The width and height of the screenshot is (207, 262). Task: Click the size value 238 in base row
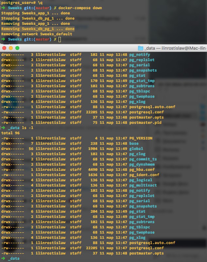point(94,143)
